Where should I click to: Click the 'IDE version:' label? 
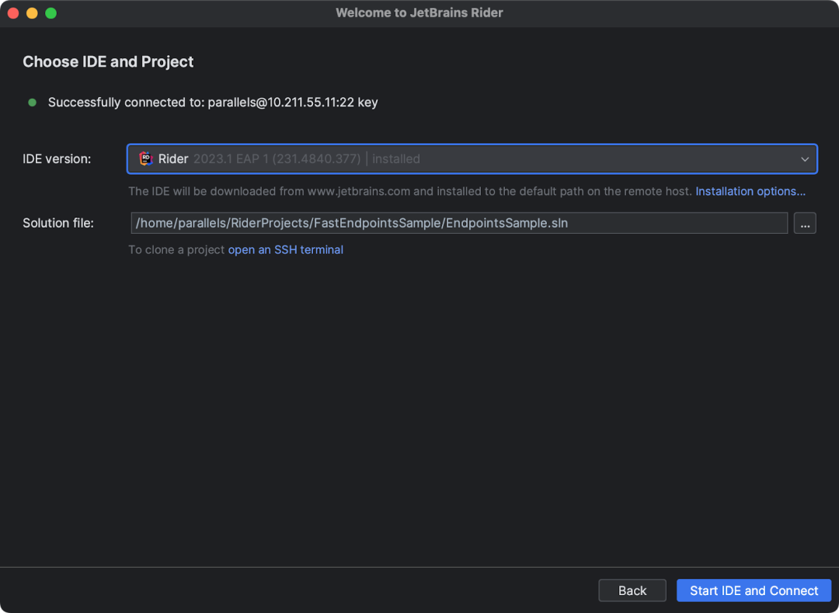point(57,158)
